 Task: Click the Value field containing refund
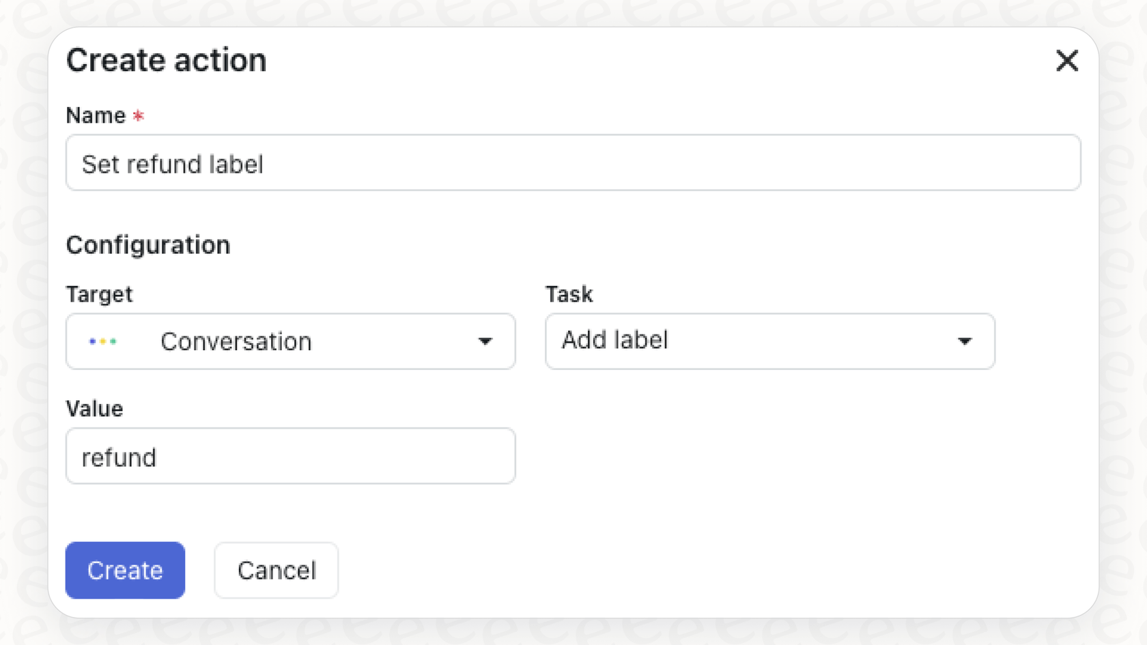coord(290,456)
